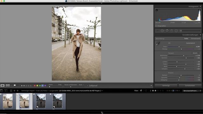Image resolution: width=203 pixels, height=114 pixels.
Task: Select the spot removal tool
Action: 162,31
